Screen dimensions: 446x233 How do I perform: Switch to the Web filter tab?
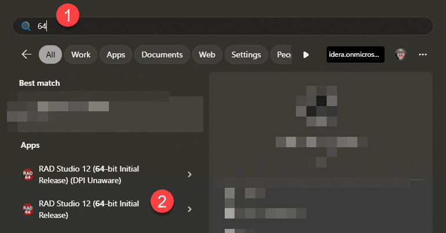pos(207,54)
